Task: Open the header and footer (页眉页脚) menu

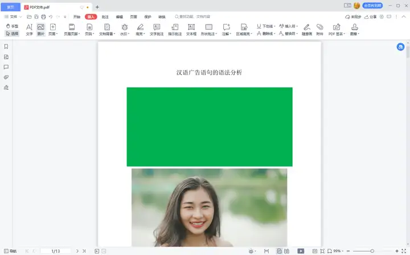Action: pyautogui.click(x=72, y=30)
